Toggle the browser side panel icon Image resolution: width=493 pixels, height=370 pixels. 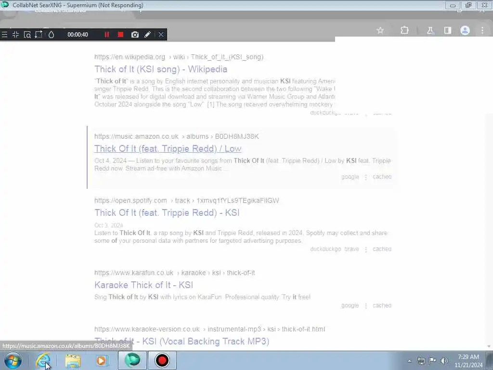point(448,30)
